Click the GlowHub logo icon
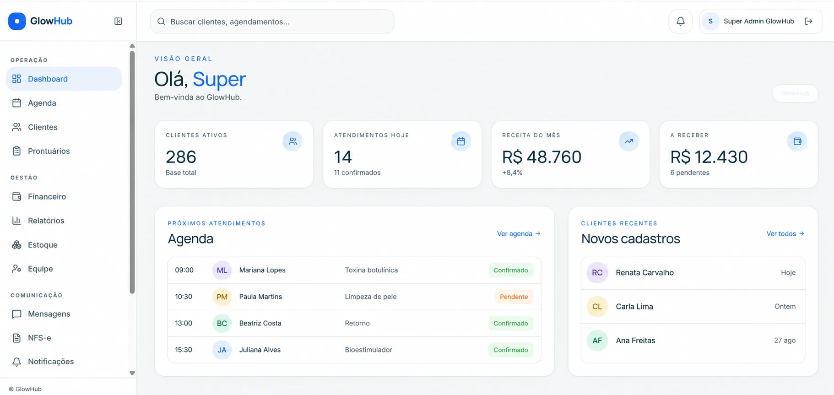834x395 pixels. point(17,21)
